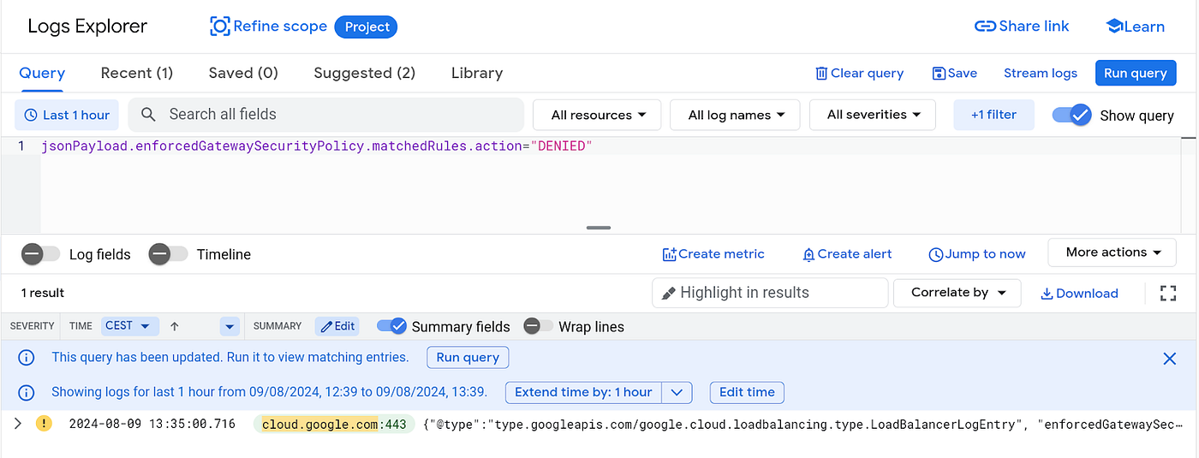Viewport: 1199px width, 458px height.
Task: Click the cloud.google.com:443 summary chip
Action: pyautogui.click(x=334, y=424)
